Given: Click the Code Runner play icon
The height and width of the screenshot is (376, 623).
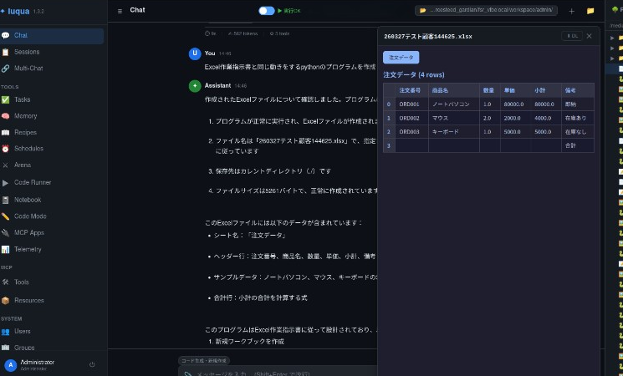Looking at the screenshot, I should 5,183.
